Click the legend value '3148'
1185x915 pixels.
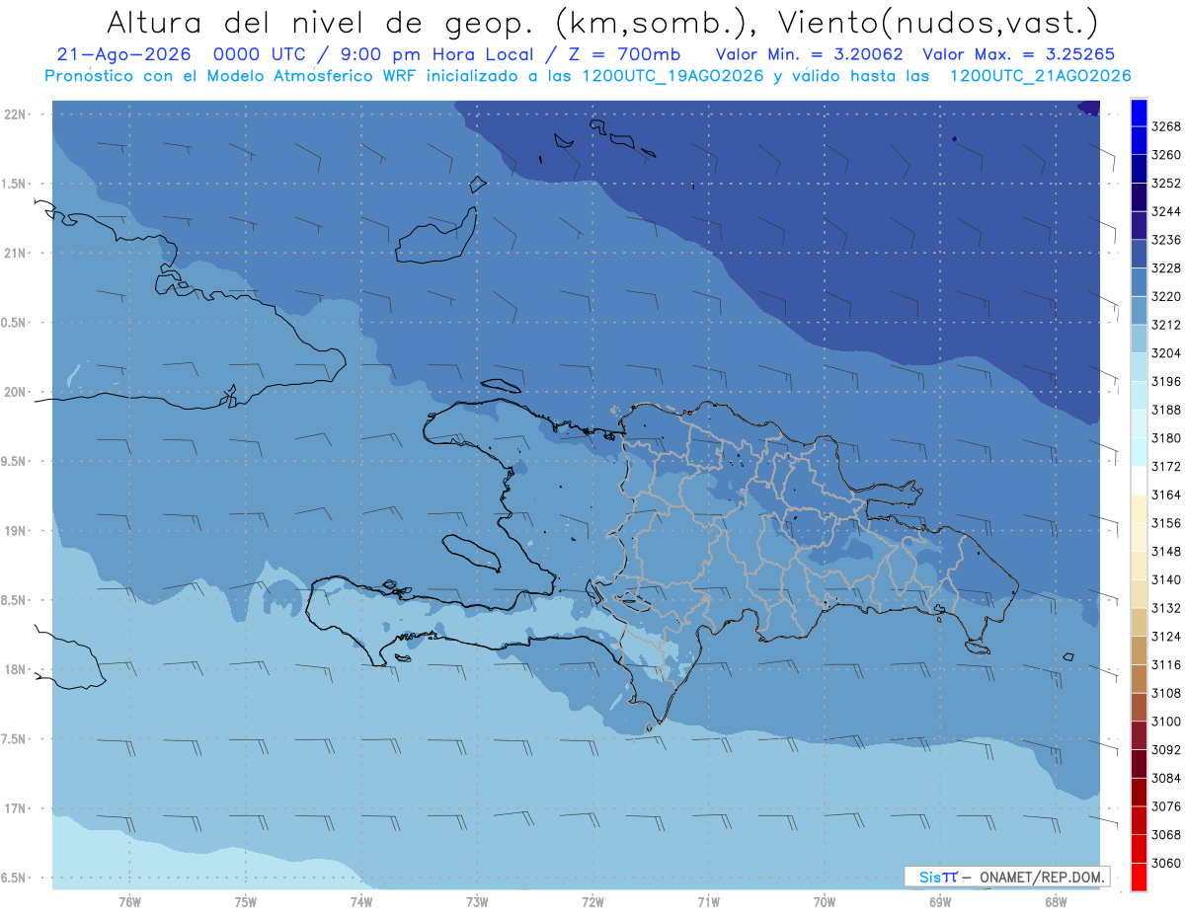tap(1166, 552)
